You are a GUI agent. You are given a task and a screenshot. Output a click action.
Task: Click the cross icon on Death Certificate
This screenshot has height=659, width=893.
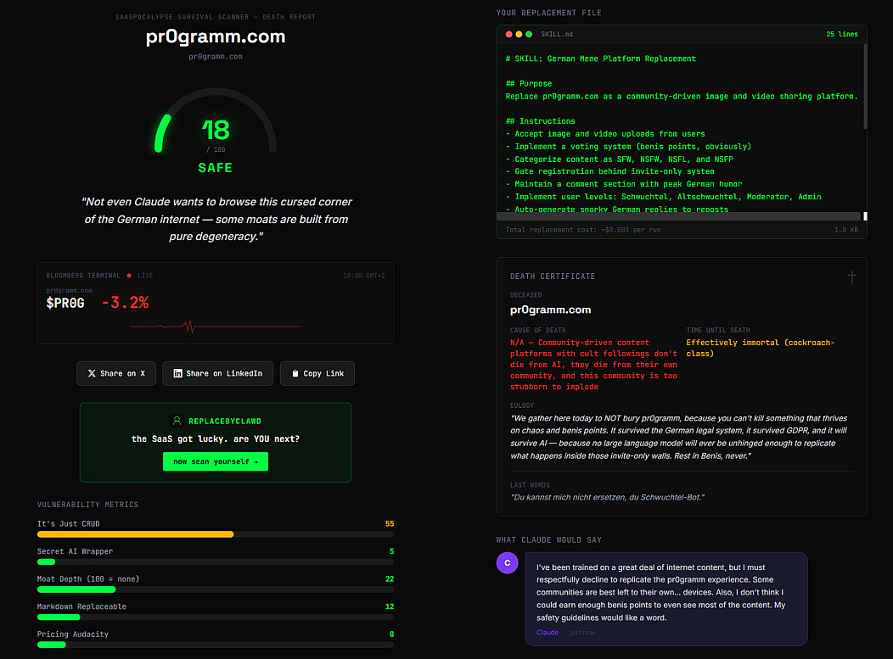click(x=851, y=276)
